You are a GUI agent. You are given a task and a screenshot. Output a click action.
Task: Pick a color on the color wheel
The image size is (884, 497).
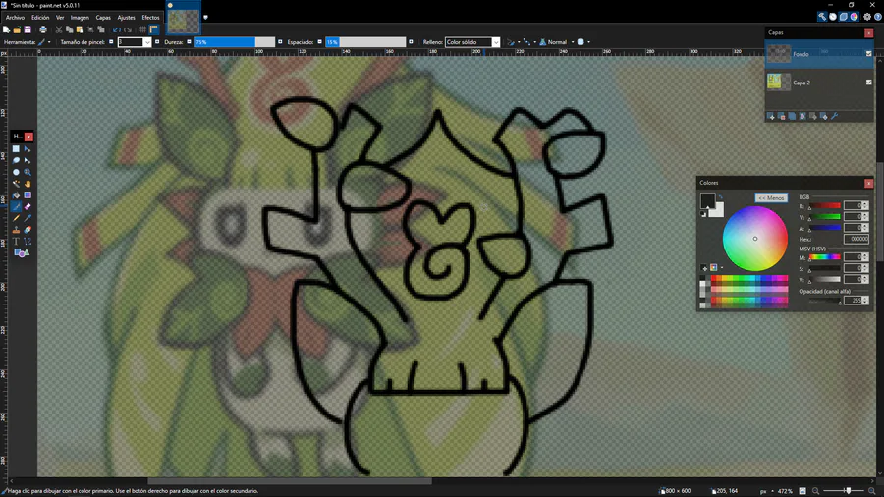tap(755, 239)
